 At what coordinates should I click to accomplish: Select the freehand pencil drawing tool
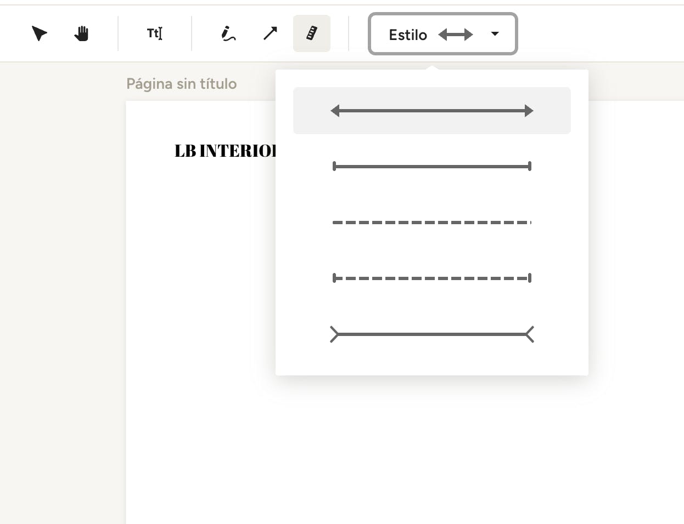point(228,33)
